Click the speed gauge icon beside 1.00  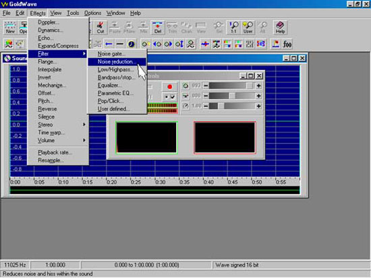pos(185,106)
